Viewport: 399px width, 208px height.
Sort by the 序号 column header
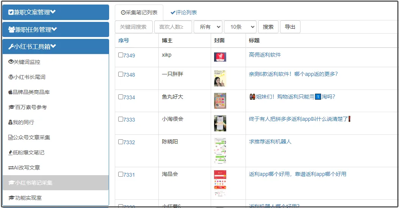[124, 40]
